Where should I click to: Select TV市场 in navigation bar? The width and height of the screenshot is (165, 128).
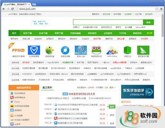click(x=123, y=33)
